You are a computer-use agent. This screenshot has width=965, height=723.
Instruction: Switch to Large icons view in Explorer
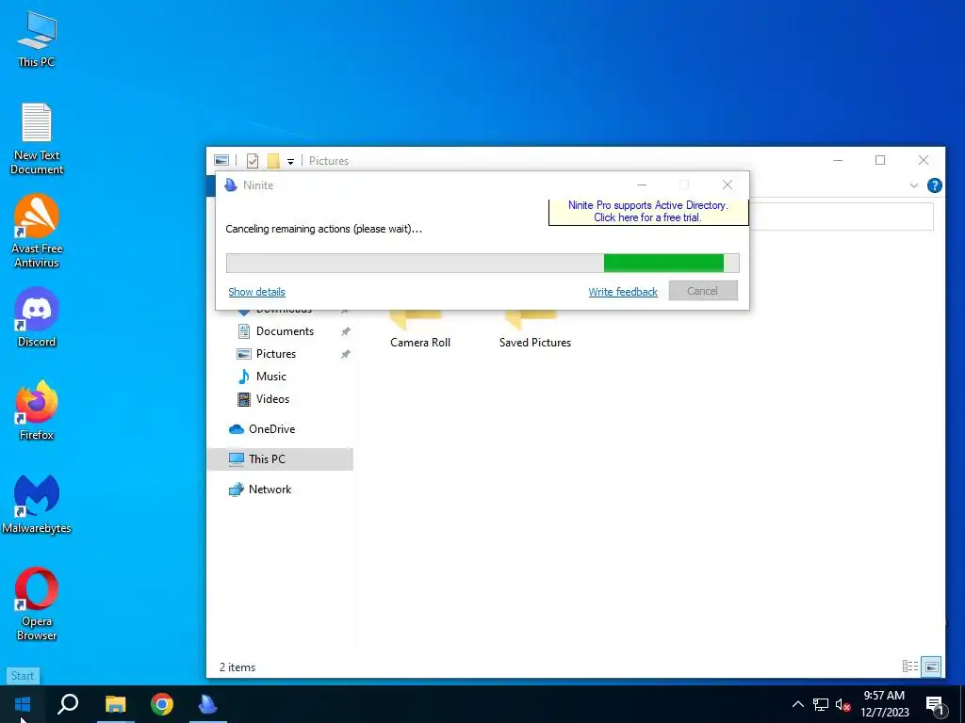(x=932, y=666)
